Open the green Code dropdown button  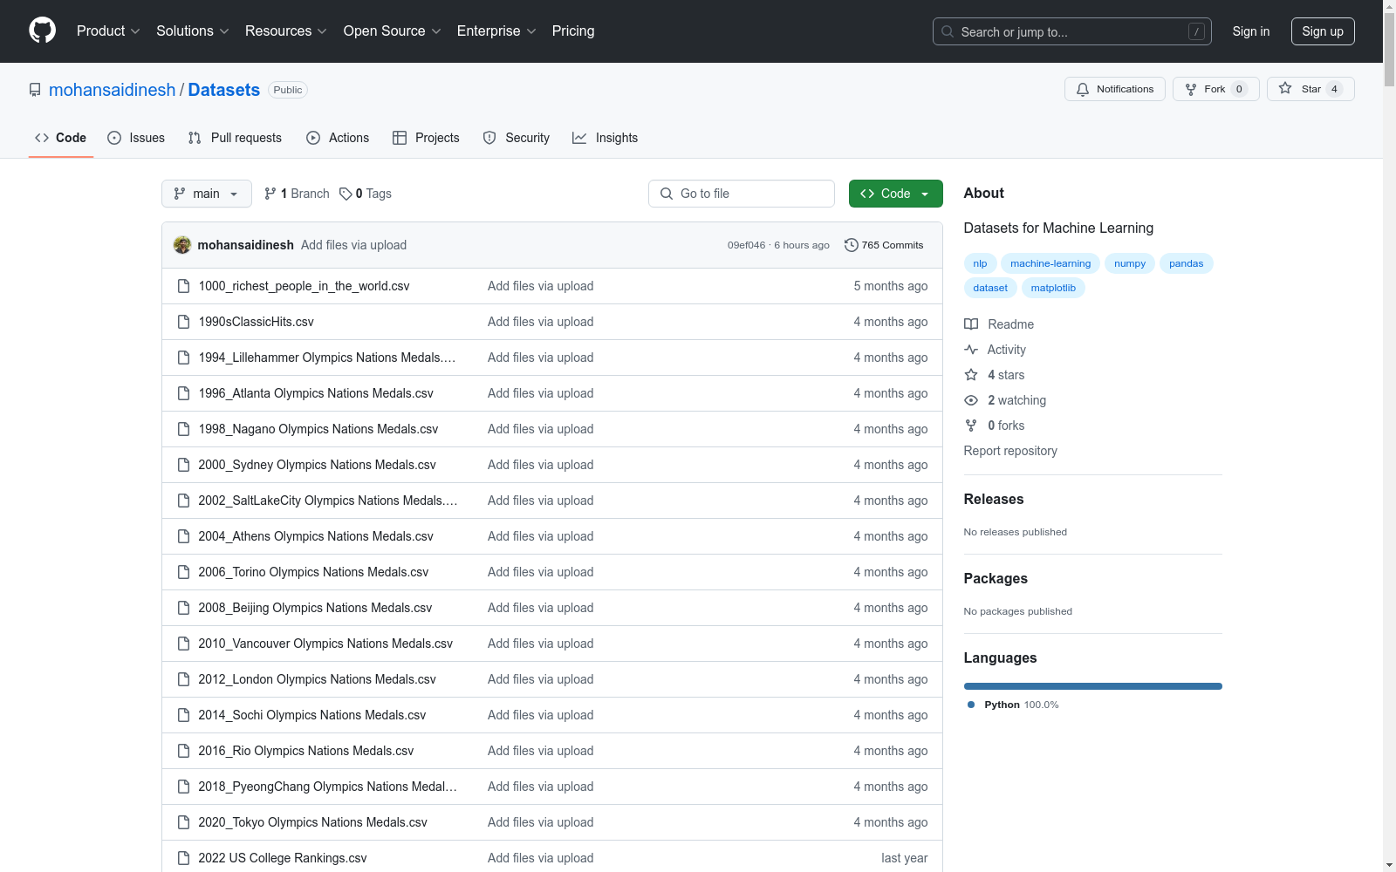point(895,194)
